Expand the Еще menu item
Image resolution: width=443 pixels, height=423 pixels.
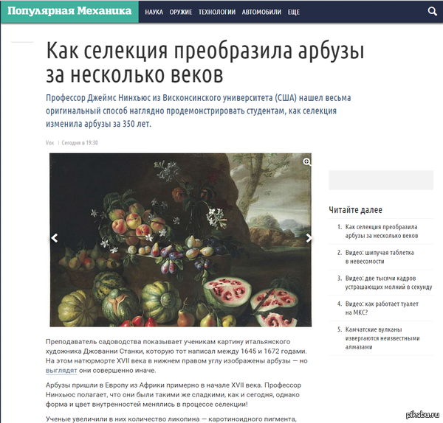point(294,12)
